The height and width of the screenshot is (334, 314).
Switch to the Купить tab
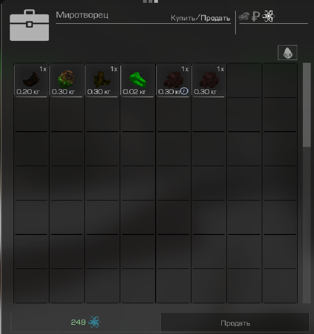click(x=183, y=18)
